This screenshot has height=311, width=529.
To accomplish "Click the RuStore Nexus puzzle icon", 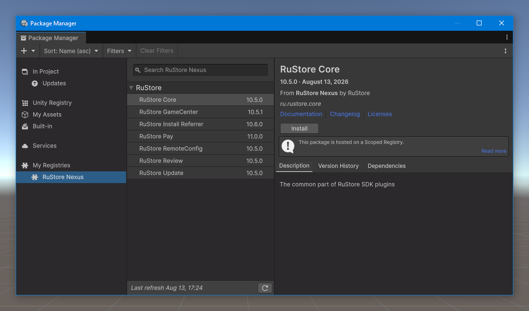I will 35,177.
